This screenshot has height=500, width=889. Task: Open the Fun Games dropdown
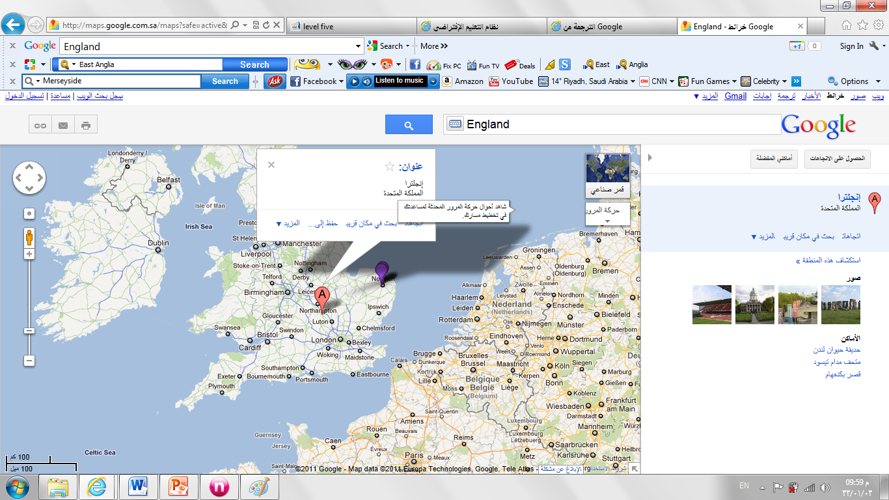[734, 81]
